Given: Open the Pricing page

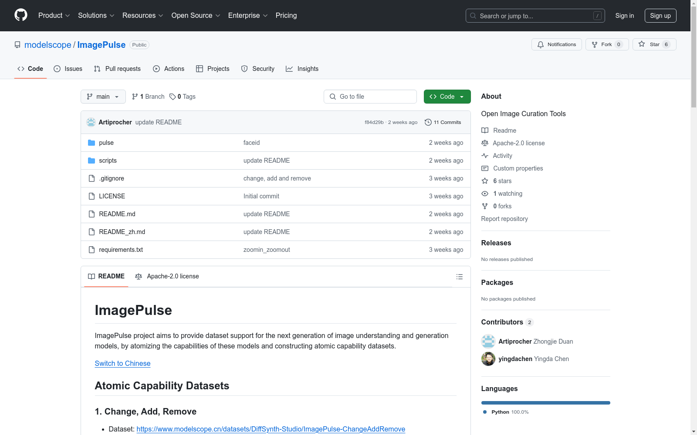Looking at the screenshot, I should point(286,15).
